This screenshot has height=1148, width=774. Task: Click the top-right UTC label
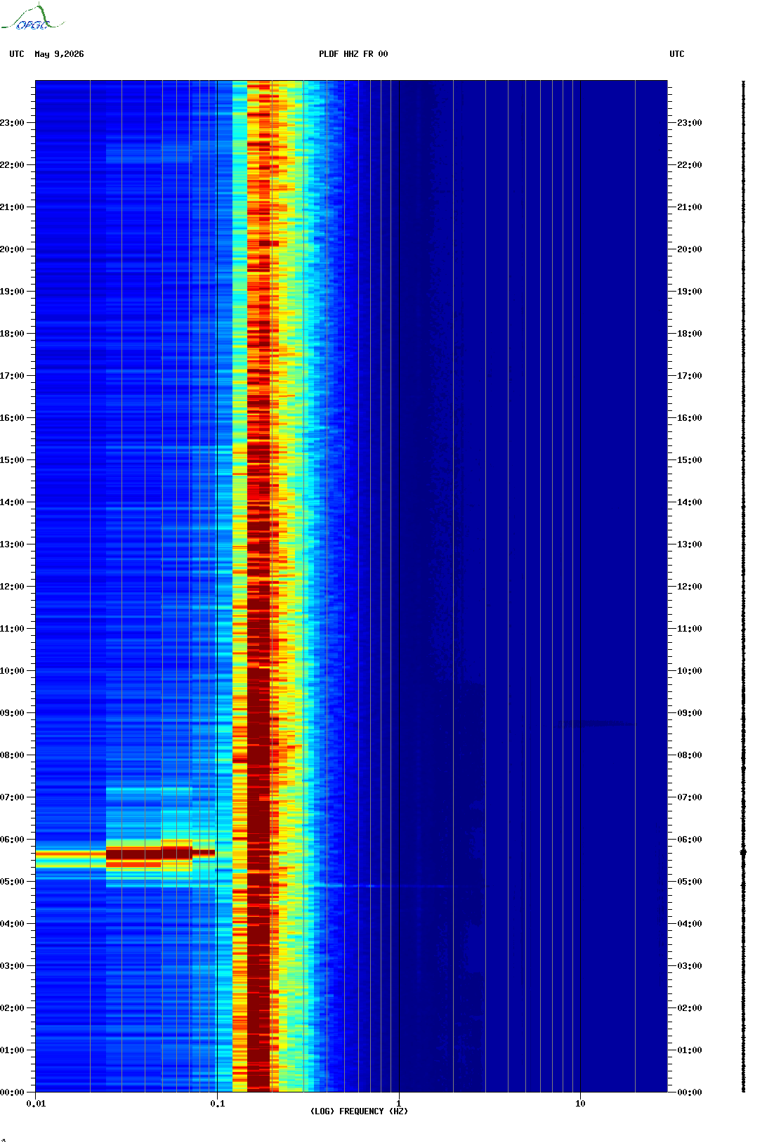click(x=677, y=54)
